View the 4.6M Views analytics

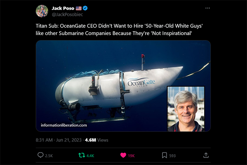pos(96,140)
